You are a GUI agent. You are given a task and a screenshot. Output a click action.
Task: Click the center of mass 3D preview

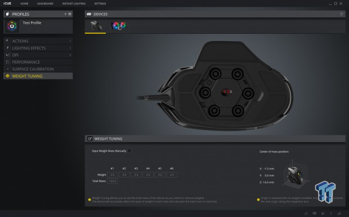click(296, 174)
